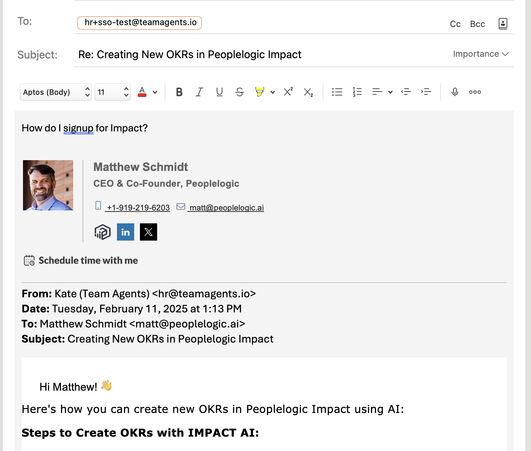The image size is (531, 451).
Task: Apply the red font color
Action: (x=142, y=92)
